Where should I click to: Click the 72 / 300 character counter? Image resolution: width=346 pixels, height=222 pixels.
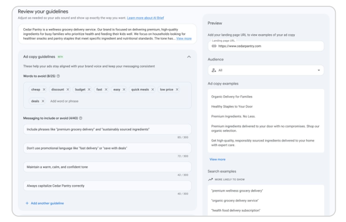click(x=183, y=156)
